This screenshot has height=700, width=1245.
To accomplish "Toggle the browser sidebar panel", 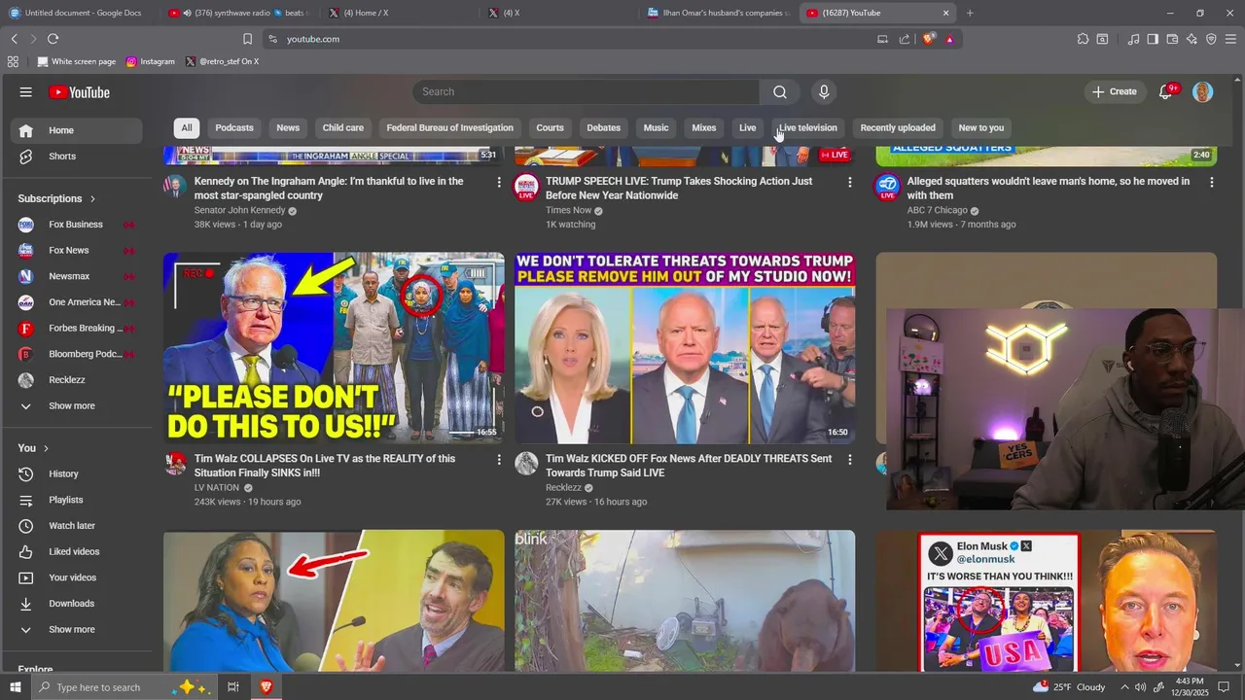I will point(1153,39).
